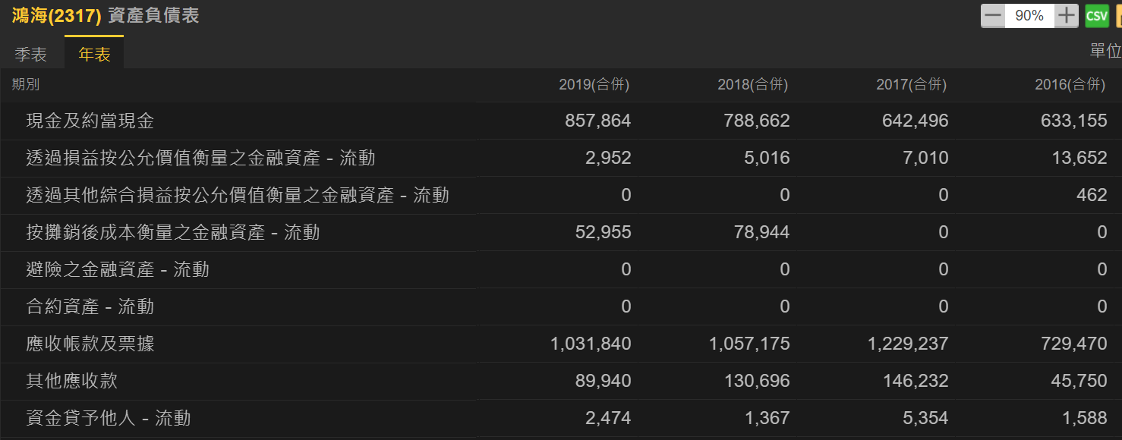The width and height of the screenshot is (1122, 440).
Task: Select the 年表 annual tab
Action: pos(94,55)
